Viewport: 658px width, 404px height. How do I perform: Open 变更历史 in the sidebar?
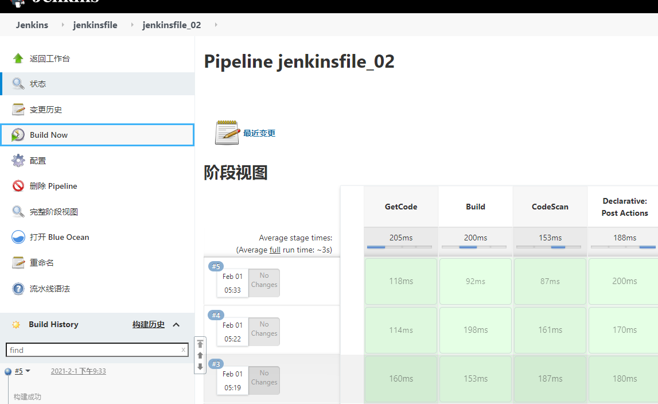click(x=46, y=110)
